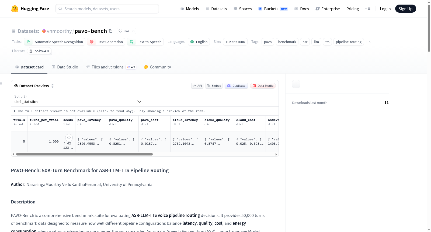Expand the full dataset viewer unavailable notice
The image size is (431, 232).
tap(109, 111)
